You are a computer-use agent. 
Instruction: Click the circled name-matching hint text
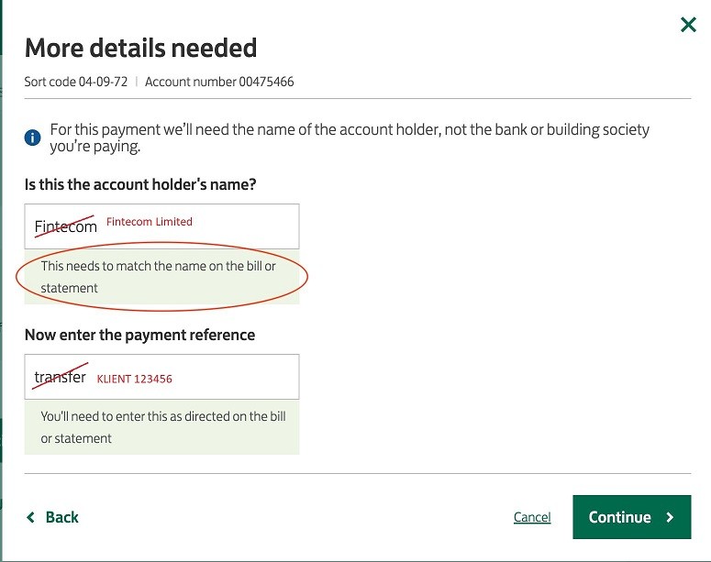pyautogui.click(x=159, y=277)
